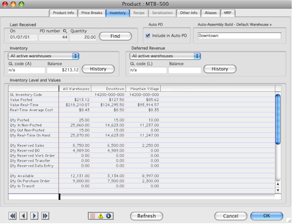292x224 pixels.
Task: Click the $218,210.07 real-time value cell
Action: point(78,105)
